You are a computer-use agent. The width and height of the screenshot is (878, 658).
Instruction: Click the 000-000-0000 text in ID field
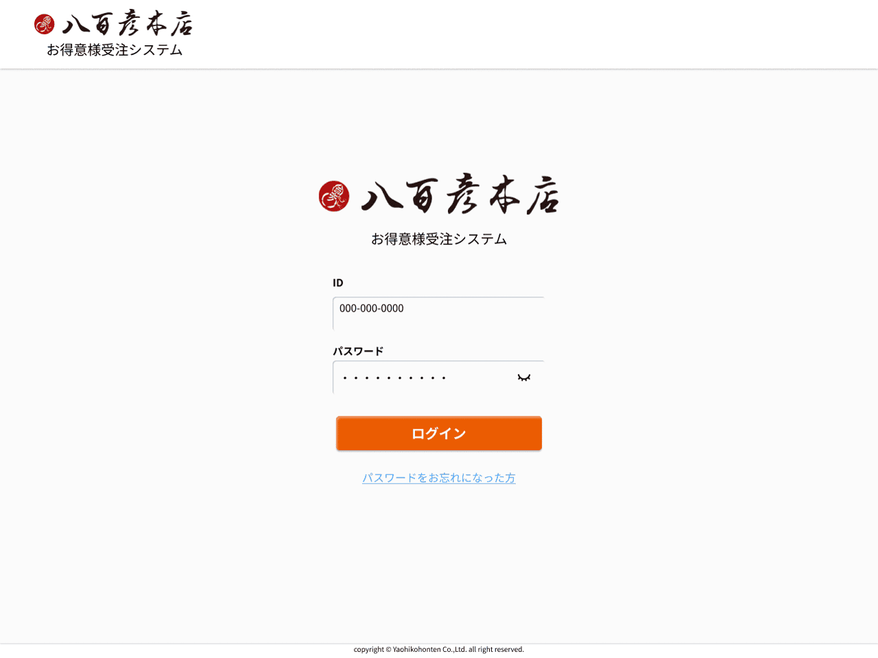(372, 309)
